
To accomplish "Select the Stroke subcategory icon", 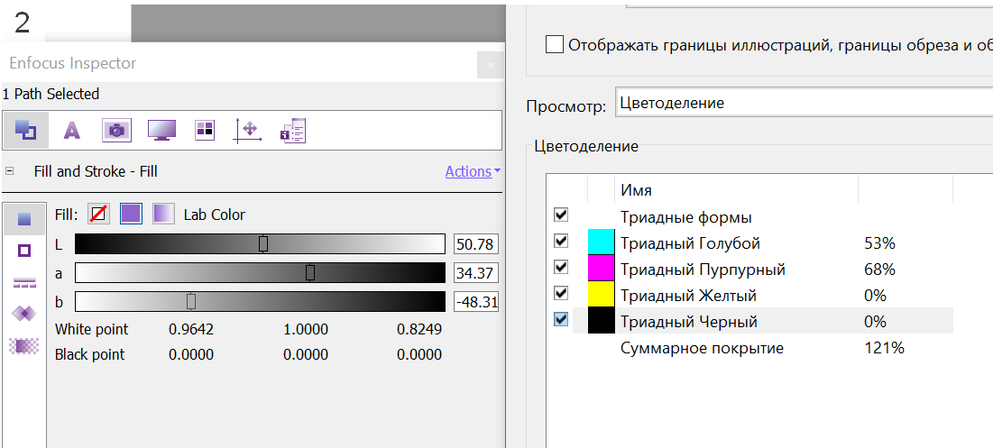I will point(24,251).
